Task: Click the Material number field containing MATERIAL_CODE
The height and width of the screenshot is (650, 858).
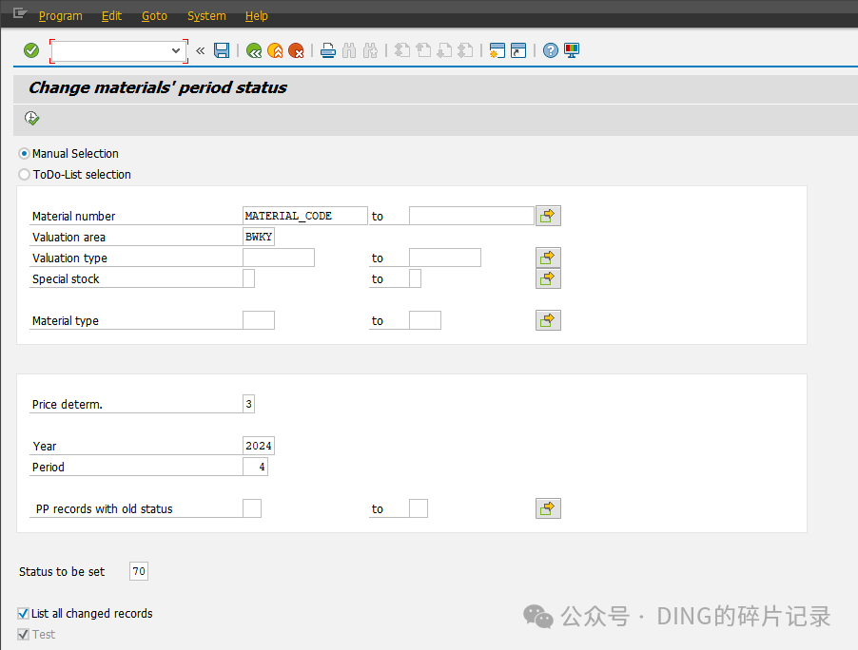Action: click(304, 216)
